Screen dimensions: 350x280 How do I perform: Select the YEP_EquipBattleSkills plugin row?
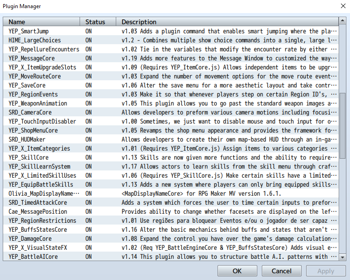tap(171, 184)
